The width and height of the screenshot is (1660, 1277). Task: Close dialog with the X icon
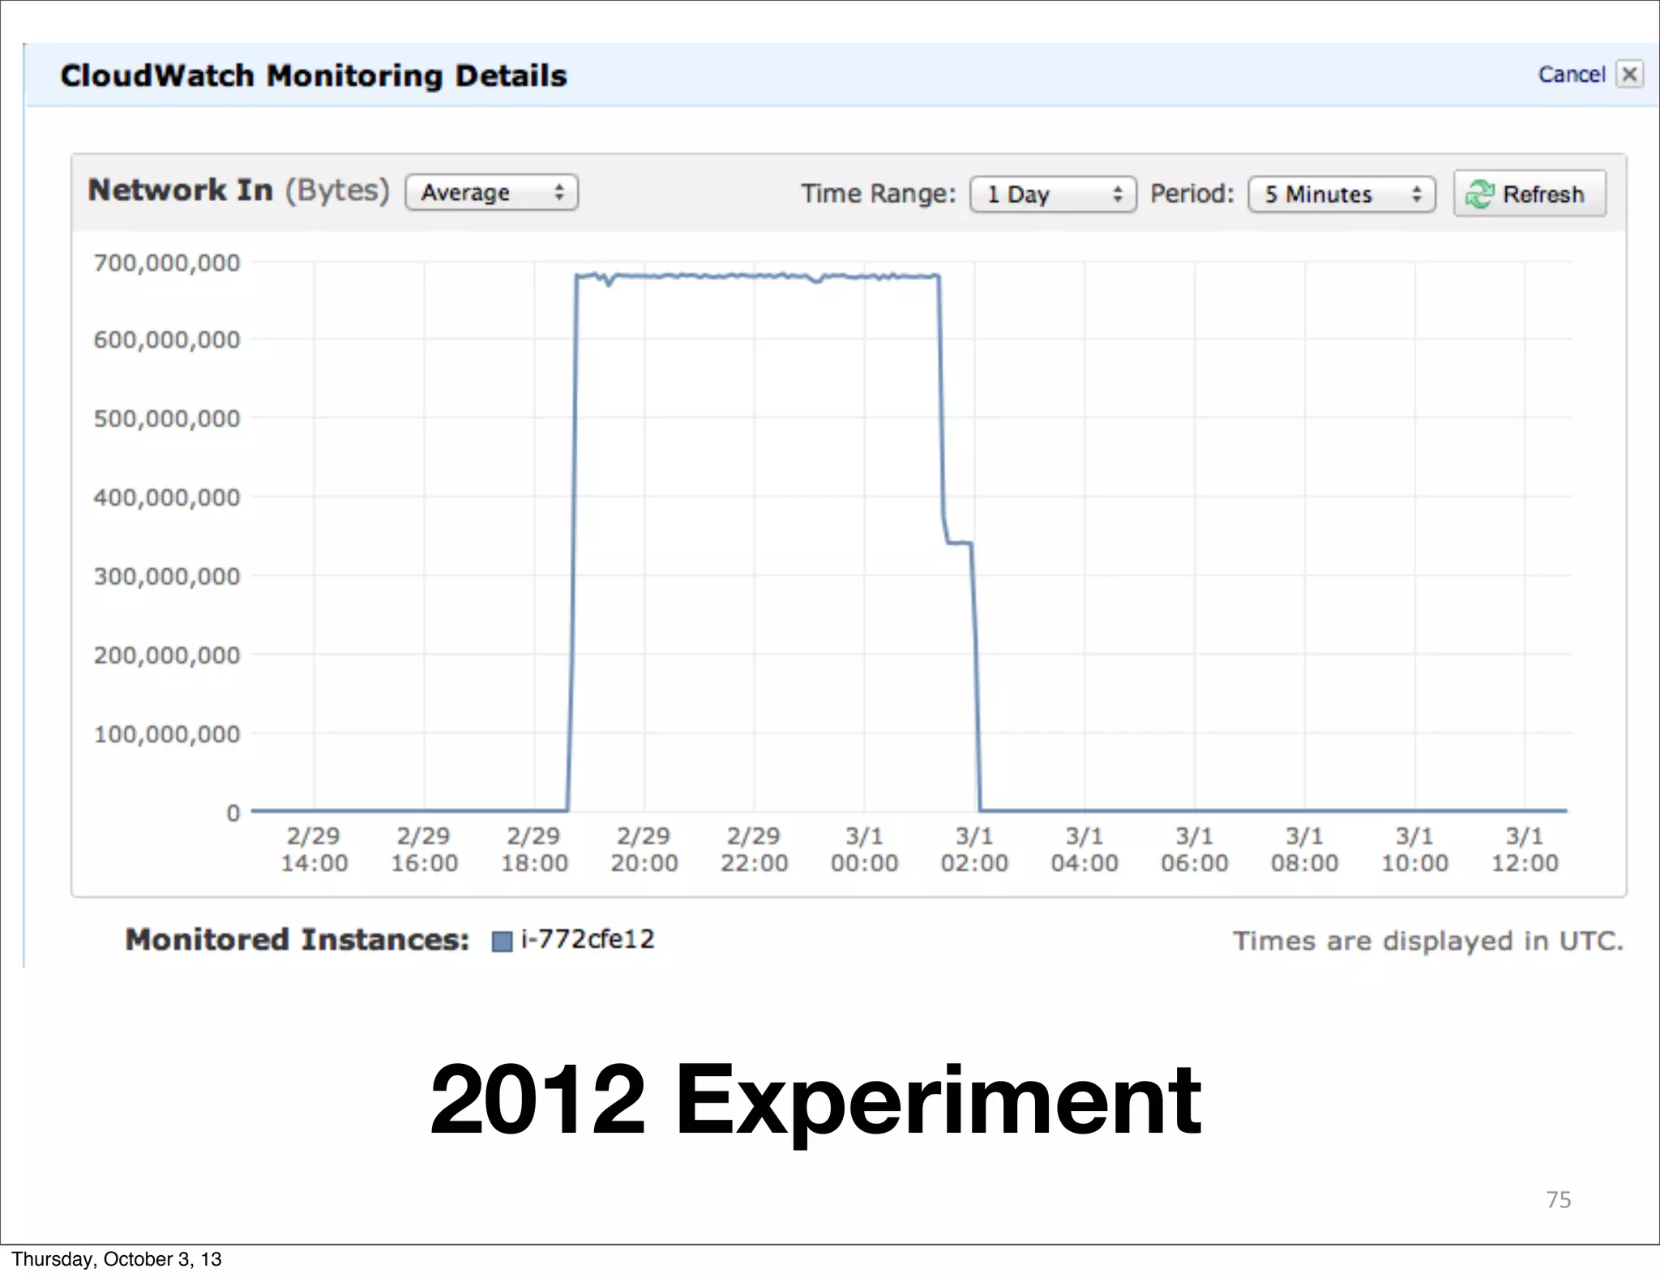click(1629, 74)
